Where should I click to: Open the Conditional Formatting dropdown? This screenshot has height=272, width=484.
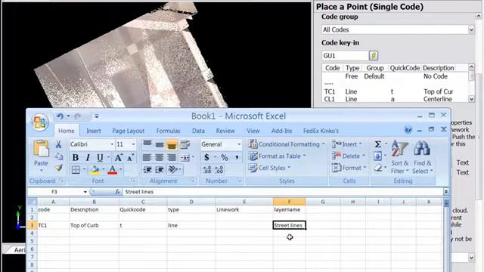(x=287, y=144)
